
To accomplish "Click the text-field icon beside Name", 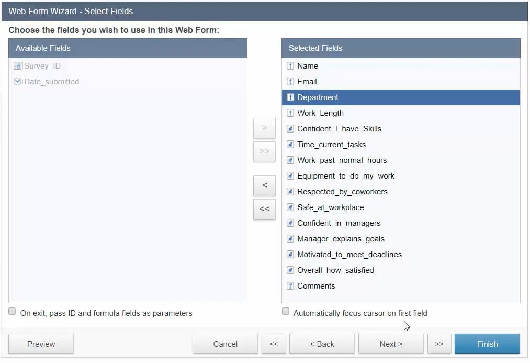I will click(290, 66).
